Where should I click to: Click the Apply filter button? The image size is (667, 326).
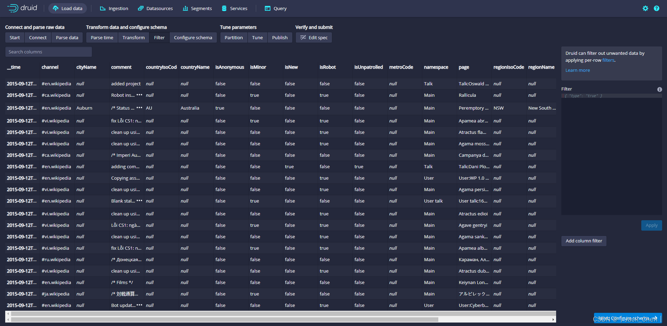pyautogui.click(x=651, y=225)
